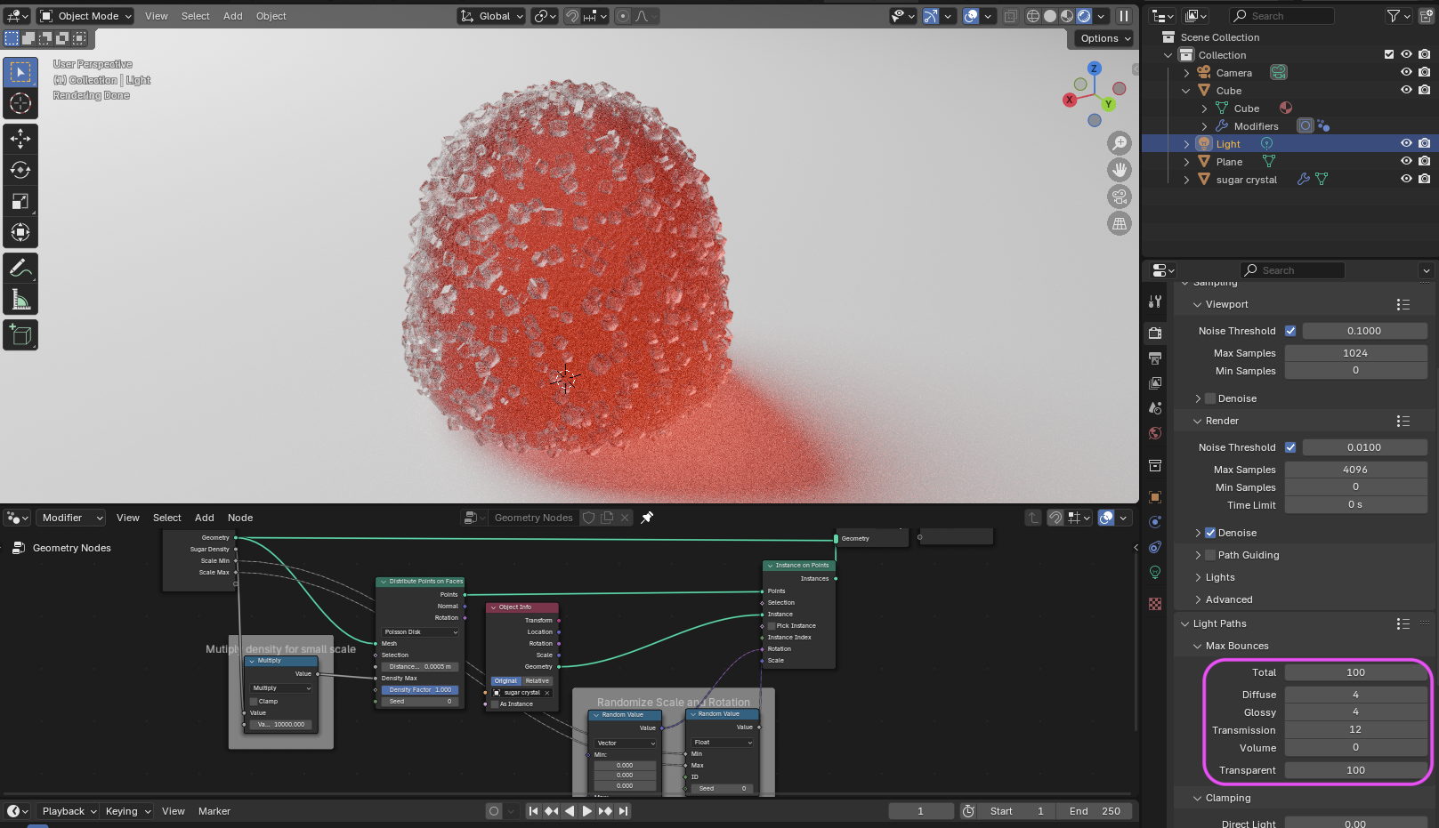Open the 3D viewport View menu
The width and height of the screenshot is (1439, 828).
point(157,16)
